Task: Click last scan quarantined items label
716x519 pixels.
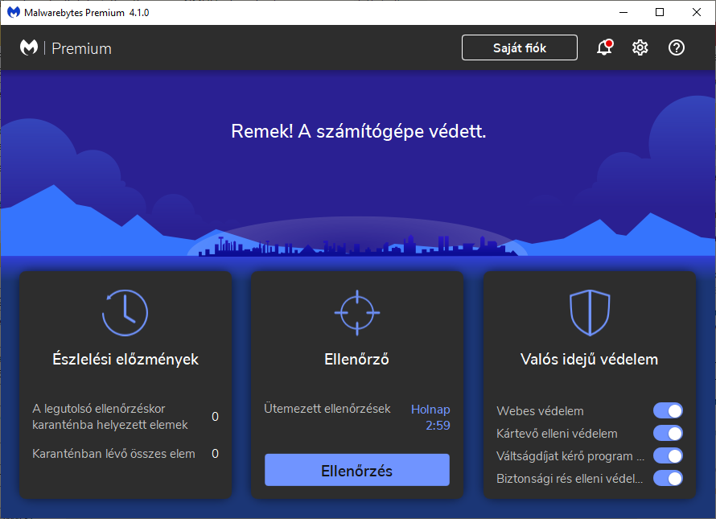Action: 110,417
